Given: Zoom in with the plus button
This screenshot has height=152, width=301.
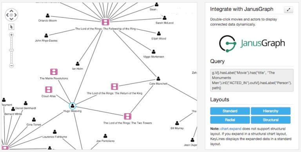Looking at the screenshot, I should tap(11, 35).
